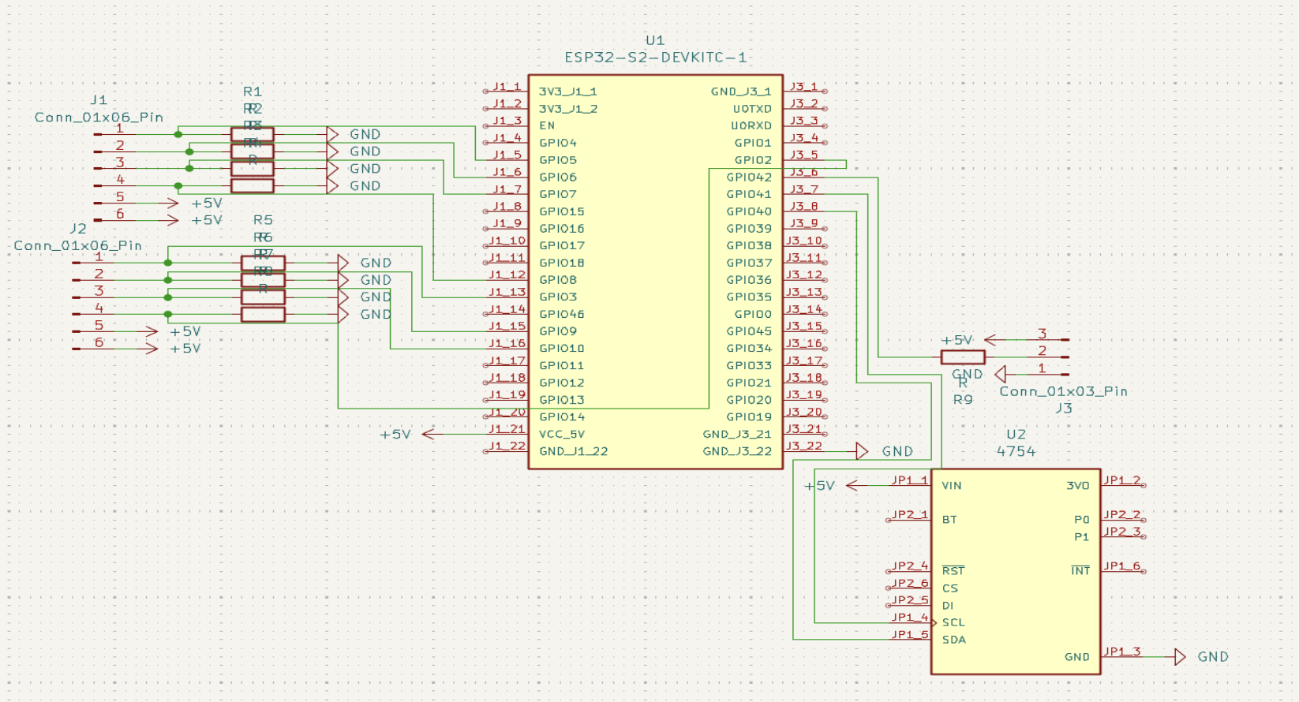Select the BT pin name on U2

coord(949,520)
